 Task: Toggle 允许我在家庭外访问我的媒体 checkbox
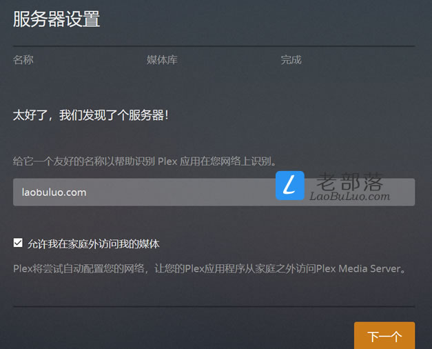click(18, 243)
